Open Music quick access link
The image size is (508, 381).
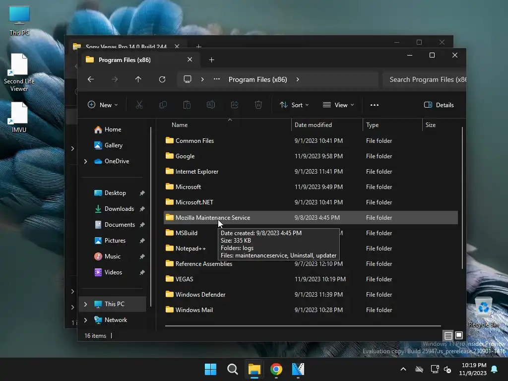click(112, 256)
